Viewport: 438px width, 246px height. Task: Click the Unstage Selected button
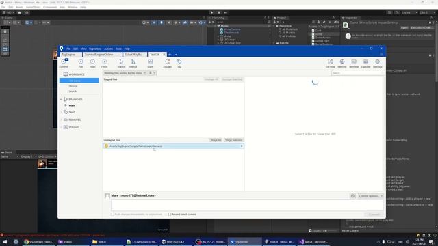232,79
